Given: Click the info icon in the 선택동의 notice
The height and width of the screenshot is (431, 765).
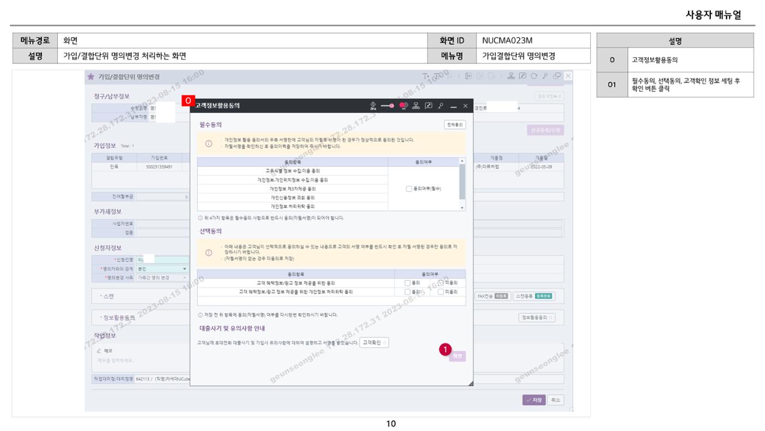Looking at the screenshot, I should tap(209, 252).
